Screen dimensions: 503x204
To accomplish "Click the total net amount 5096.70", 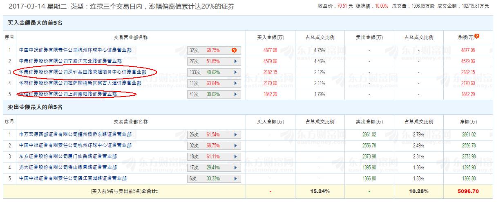I will tap(466, 190).
